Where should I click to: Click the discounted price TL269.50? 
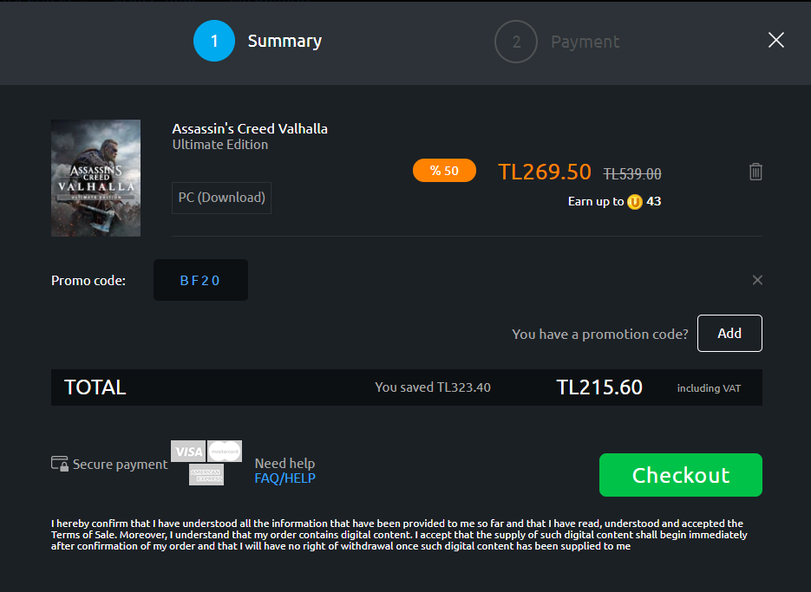click(x=545, y=172)
